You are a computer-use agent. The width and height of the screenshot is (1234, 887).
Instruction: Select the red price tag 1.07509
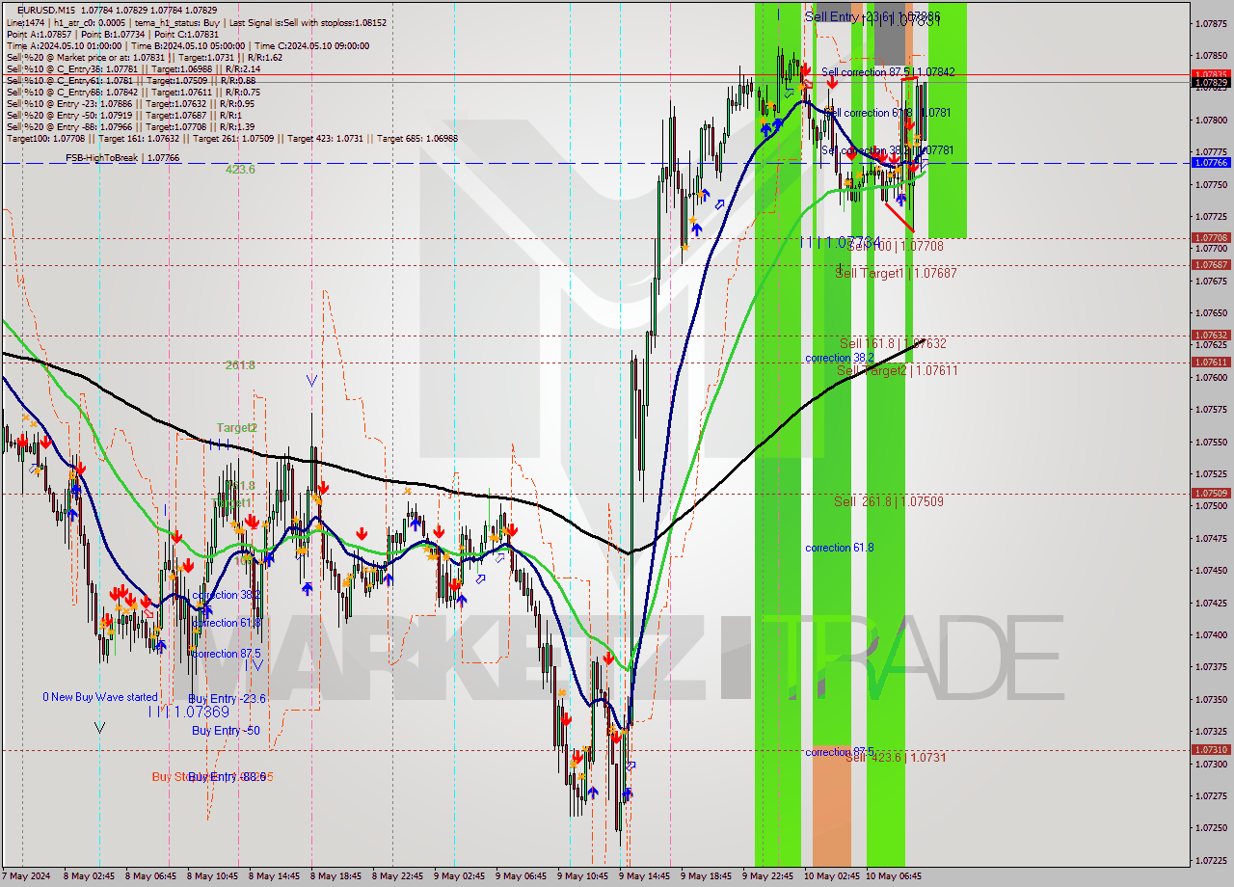pyautogui.click(x=1211, y=493)
